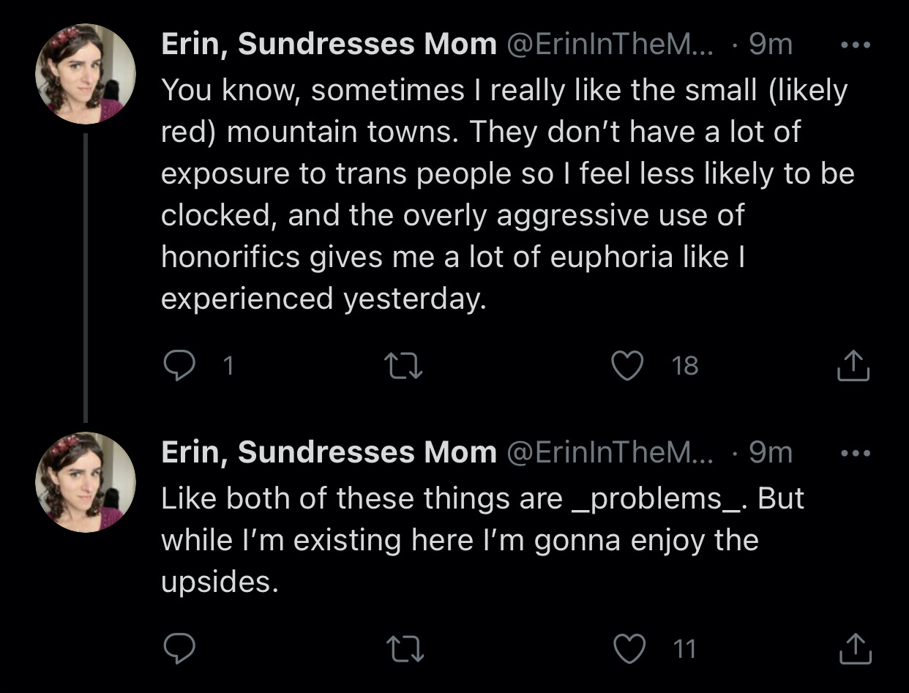Open the profile picture on first tweet

click(86, 74)
